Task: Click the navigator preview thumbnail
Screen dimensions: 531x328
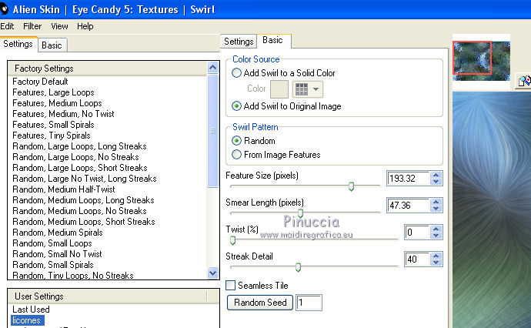Action: 482,61
